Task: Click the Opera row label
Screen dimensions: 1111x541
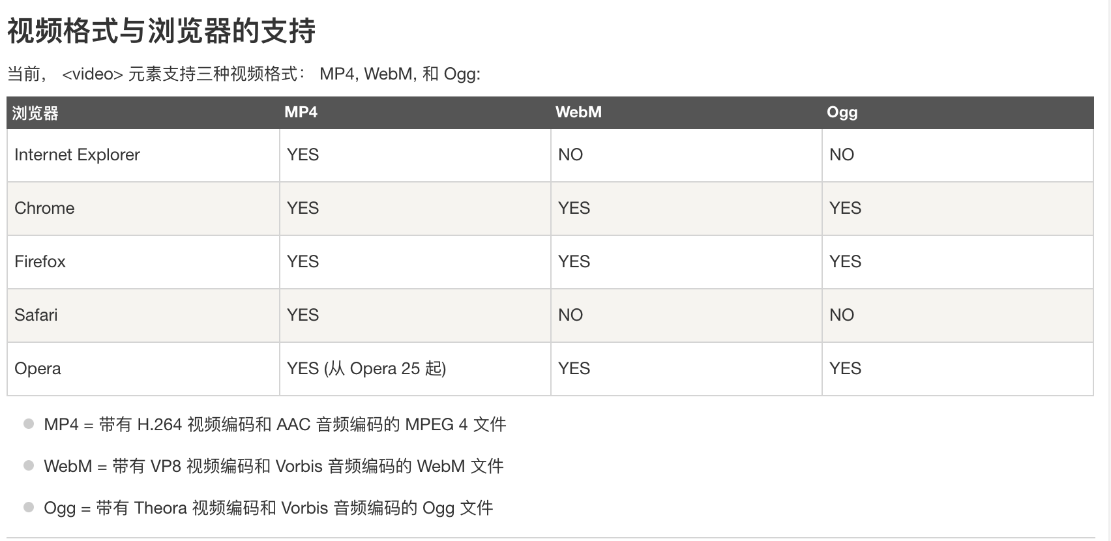Action: [38, 368]
